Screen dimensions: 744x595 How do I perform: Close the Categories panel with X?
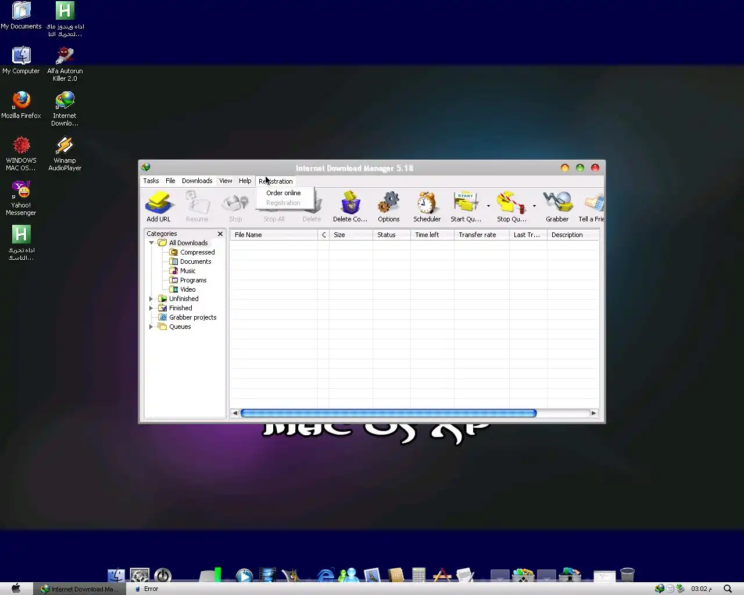220,234
